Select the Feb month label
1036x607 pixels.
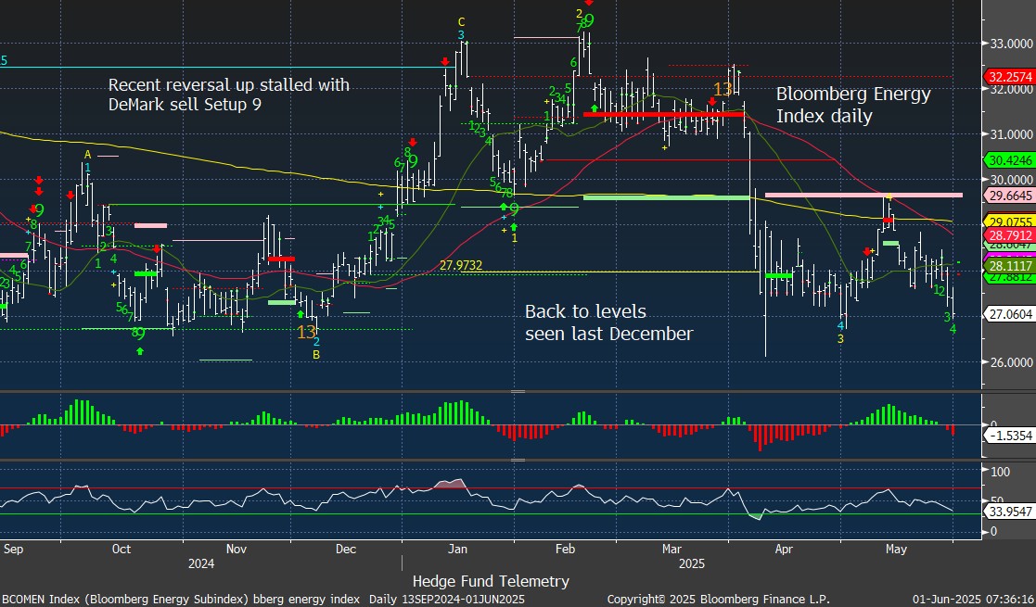pos(565,549)
